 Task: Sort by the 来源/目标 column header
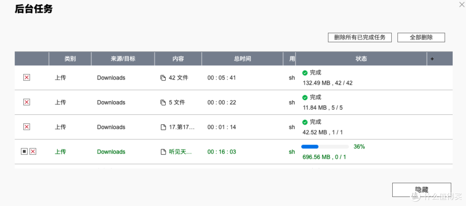point(123,58)
